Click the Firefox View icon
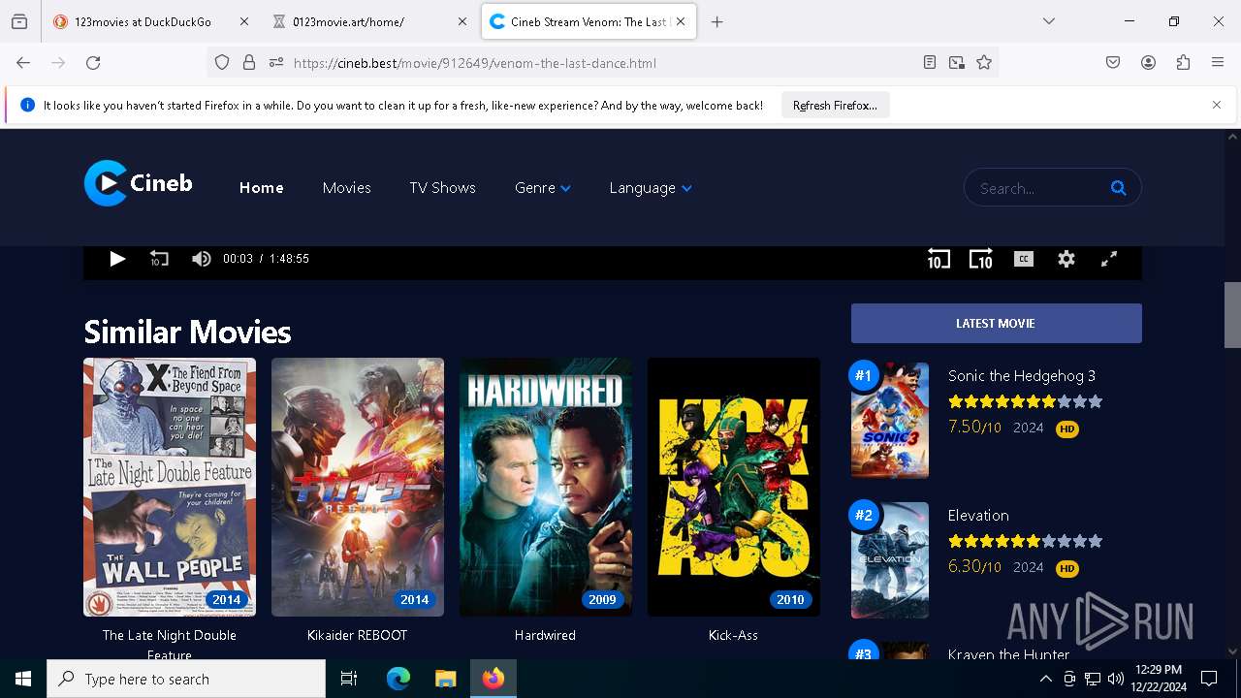Viewport: 1241px width, 698px height. point(19,21)
